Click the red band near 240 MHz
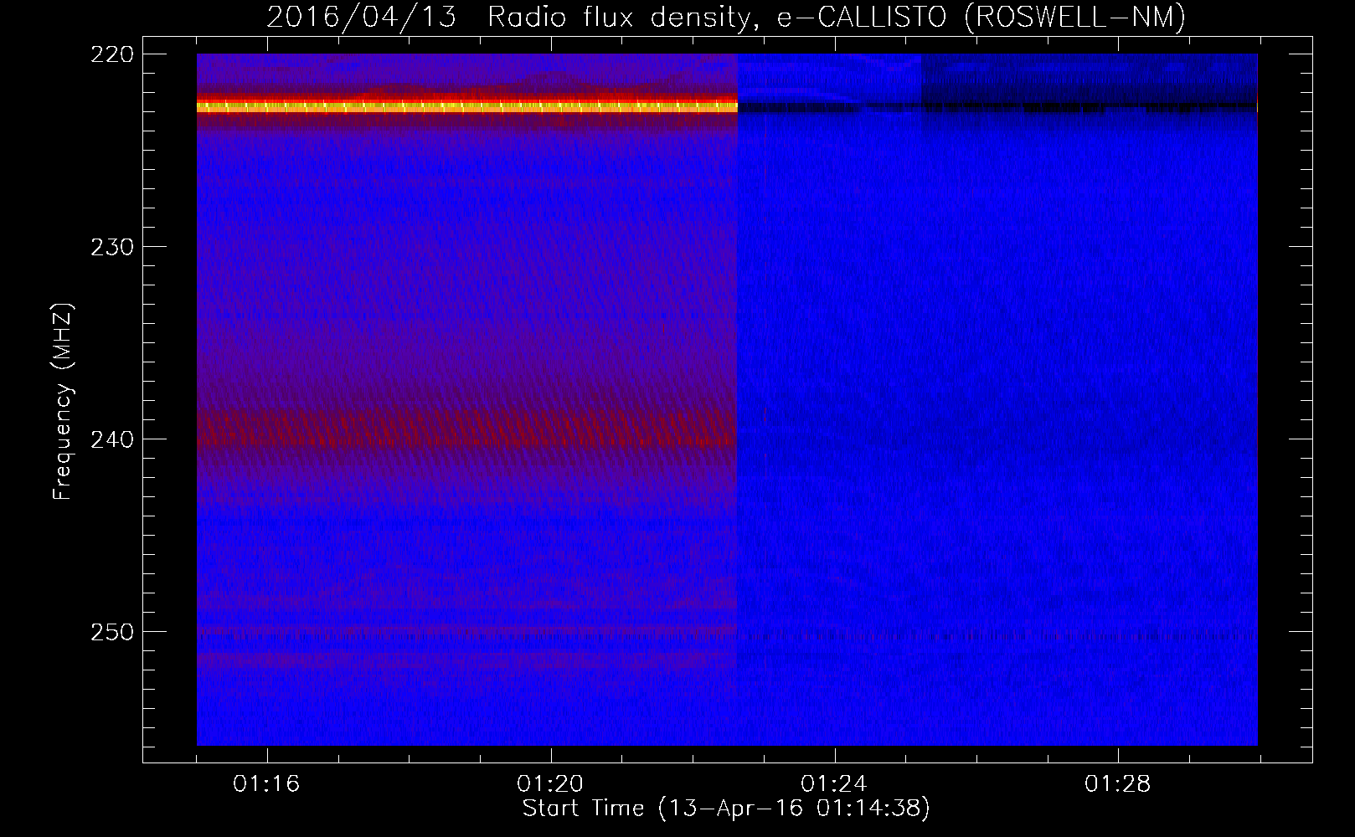The width and height of the screenshot is (1355, 837). [x=466, y=429]
